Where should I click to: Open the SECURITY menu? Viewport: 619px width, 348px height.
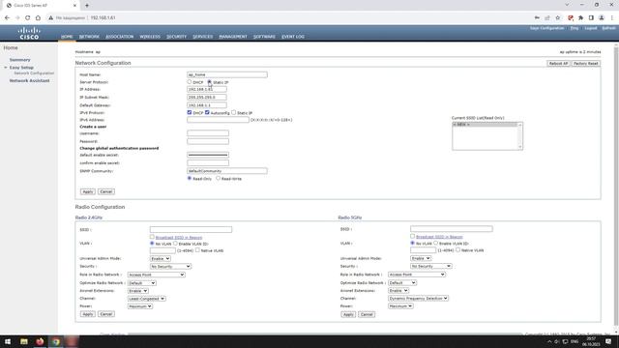click(176, 37)
